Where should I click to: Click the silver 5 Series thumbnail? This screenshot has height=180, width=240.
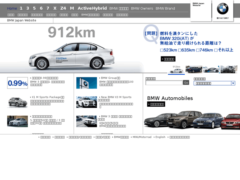[17, 121]
